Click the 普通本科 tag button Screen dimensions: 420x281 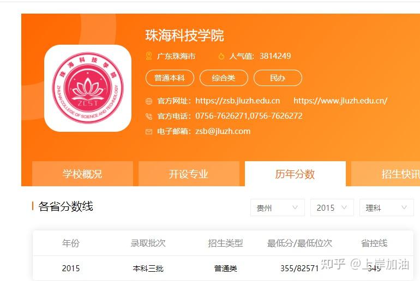point(170,78)
